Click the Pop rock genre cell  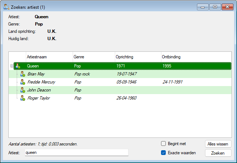(x=82, y=74)
